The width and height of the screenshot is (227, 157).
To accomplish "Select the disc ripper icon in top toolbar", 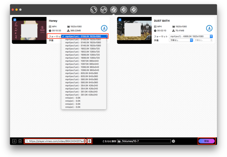I will click(x=103, y=10).
